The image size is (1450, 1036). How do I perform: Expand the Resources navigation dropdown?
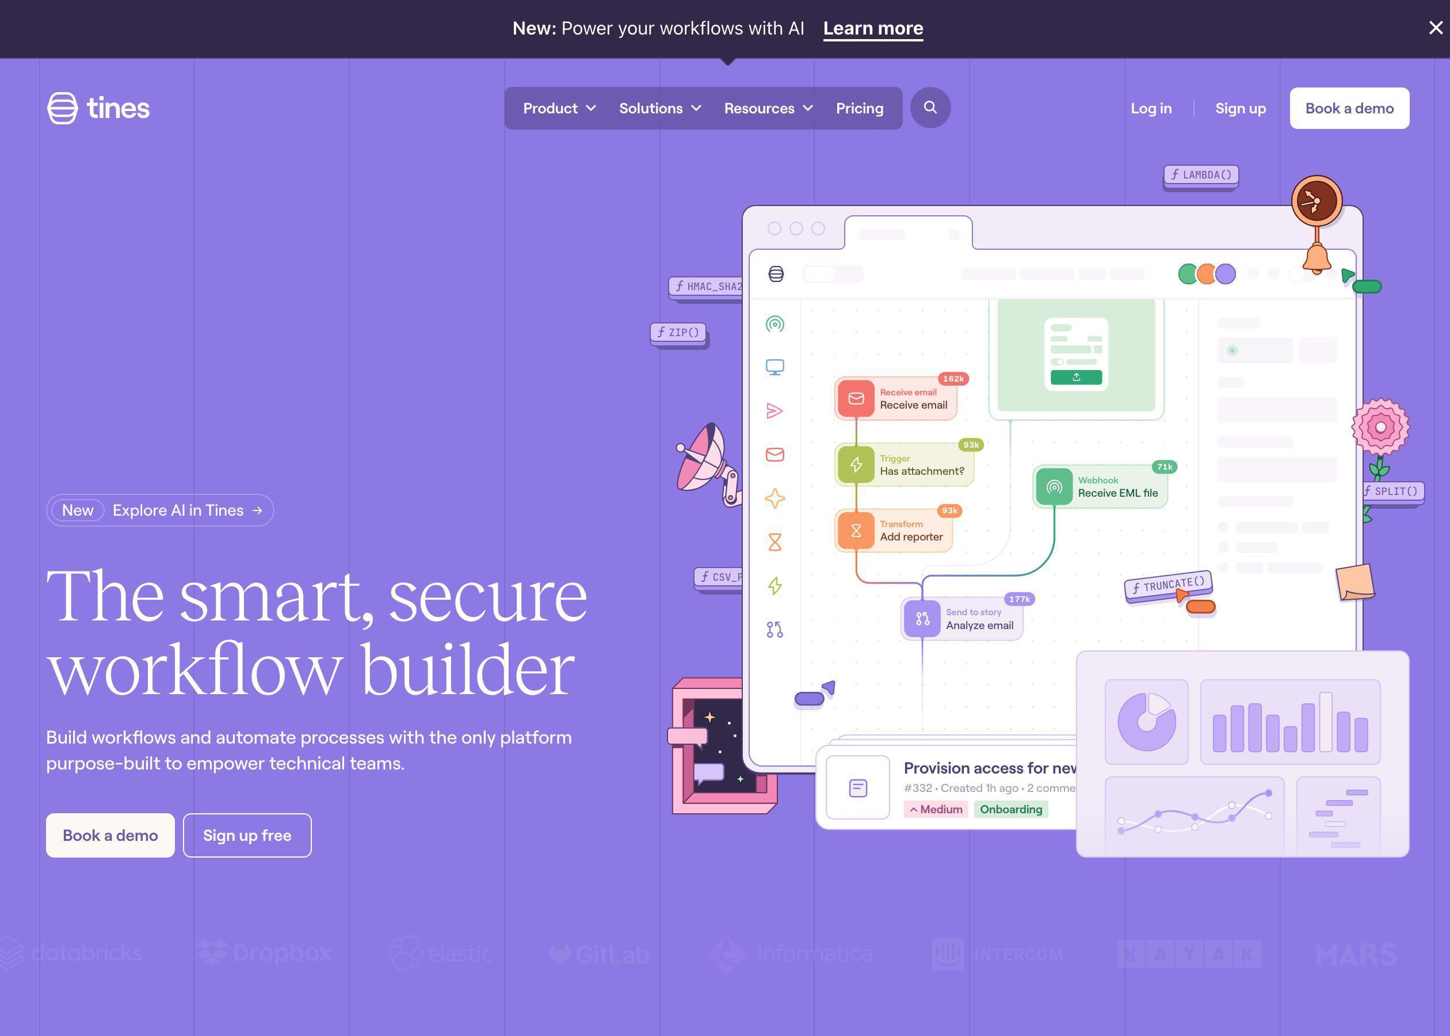(768, 108)
